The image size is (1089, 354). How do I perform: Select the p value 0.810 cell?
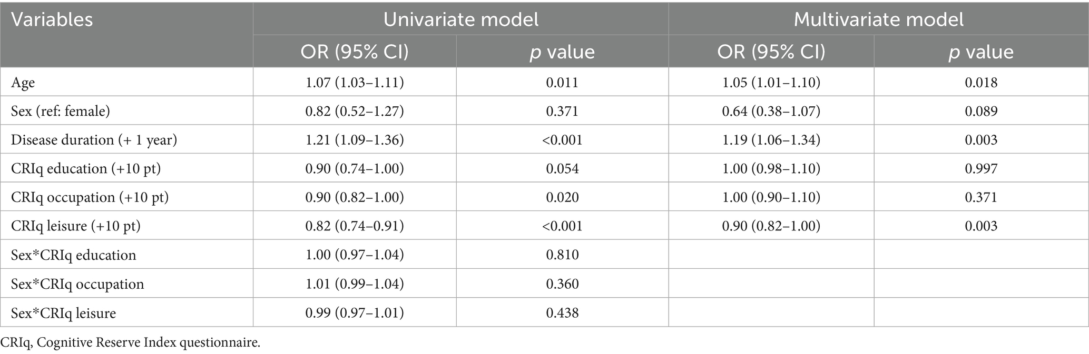562,255
